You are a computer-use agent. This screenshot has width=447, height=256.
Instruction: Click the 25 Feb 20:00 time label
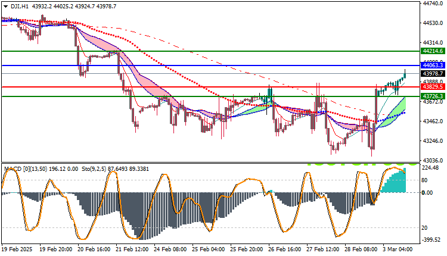pos(247,249)
